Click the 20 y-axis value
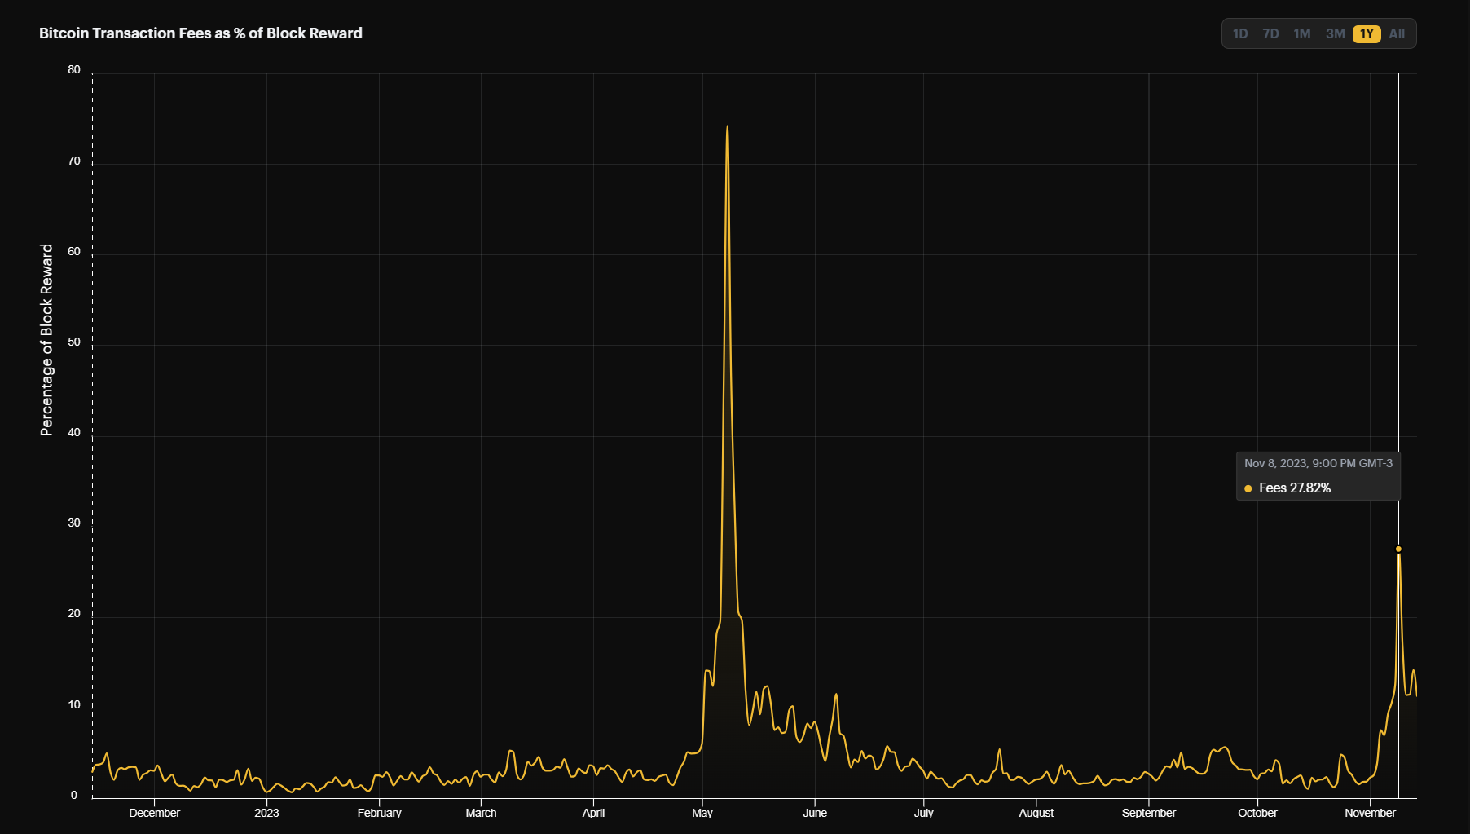This screenshot has height=834, width=1470. coord(74,614)
